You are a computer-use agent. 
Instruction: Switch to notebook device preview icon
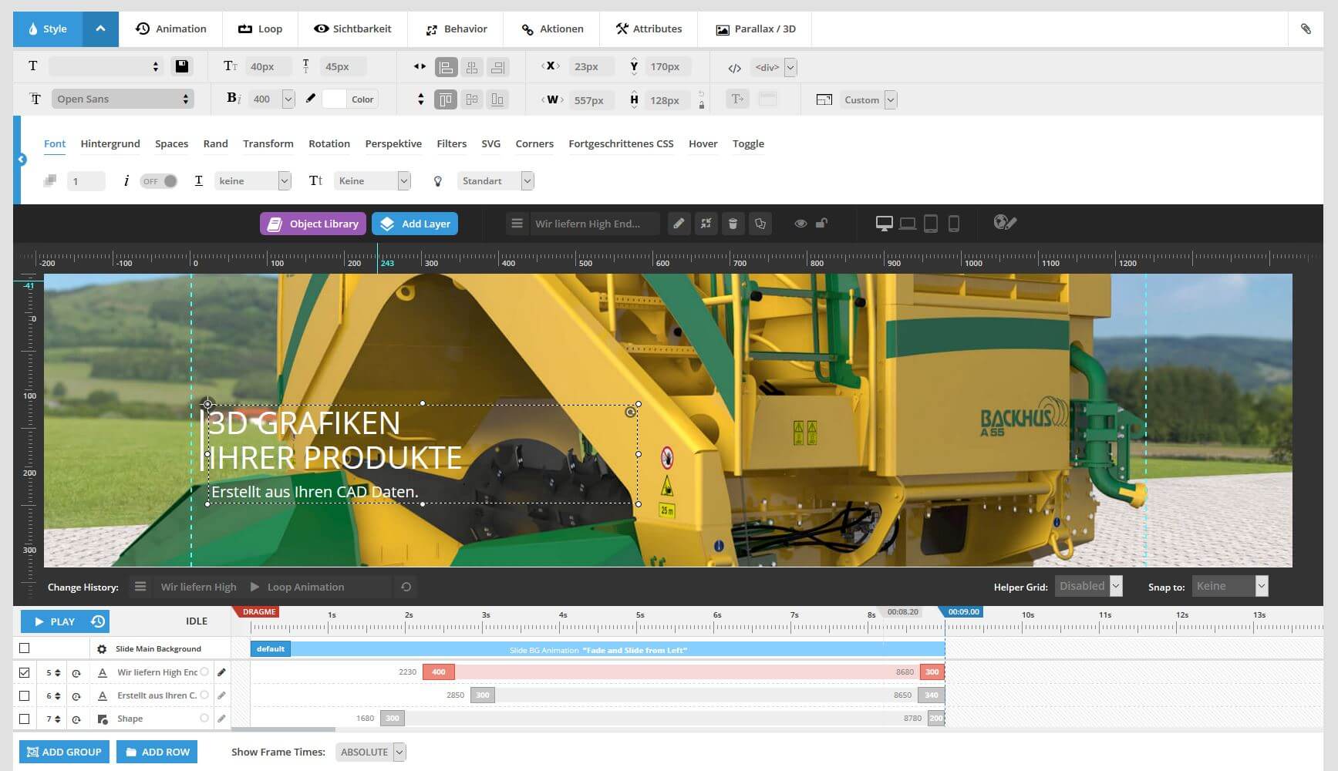[908, 224]
